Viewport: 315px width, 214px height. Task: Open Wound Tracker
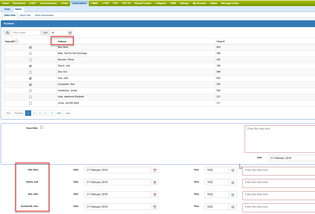point(143,3)
